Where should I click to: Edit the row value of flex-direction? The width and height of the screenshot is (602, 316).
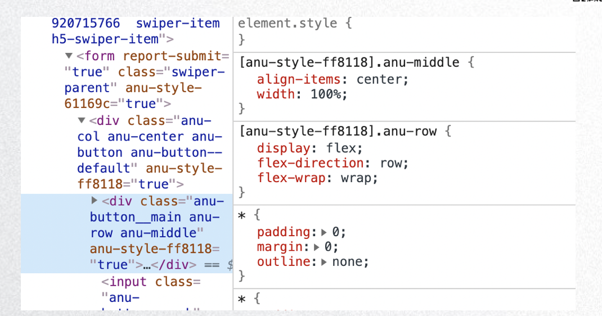pos(391,164)
